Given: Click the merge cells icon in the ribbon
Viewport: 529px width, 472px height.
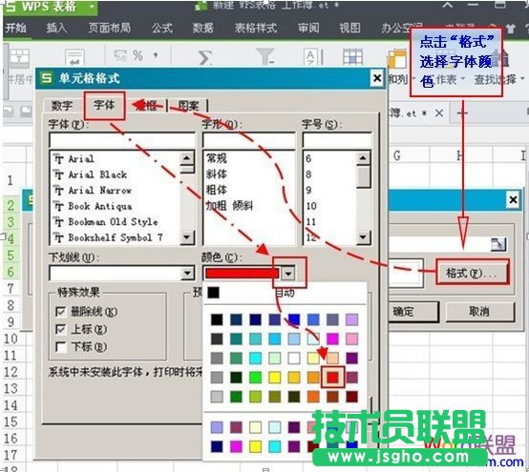Looking at the screenshot, I should (x=19, y=56).
